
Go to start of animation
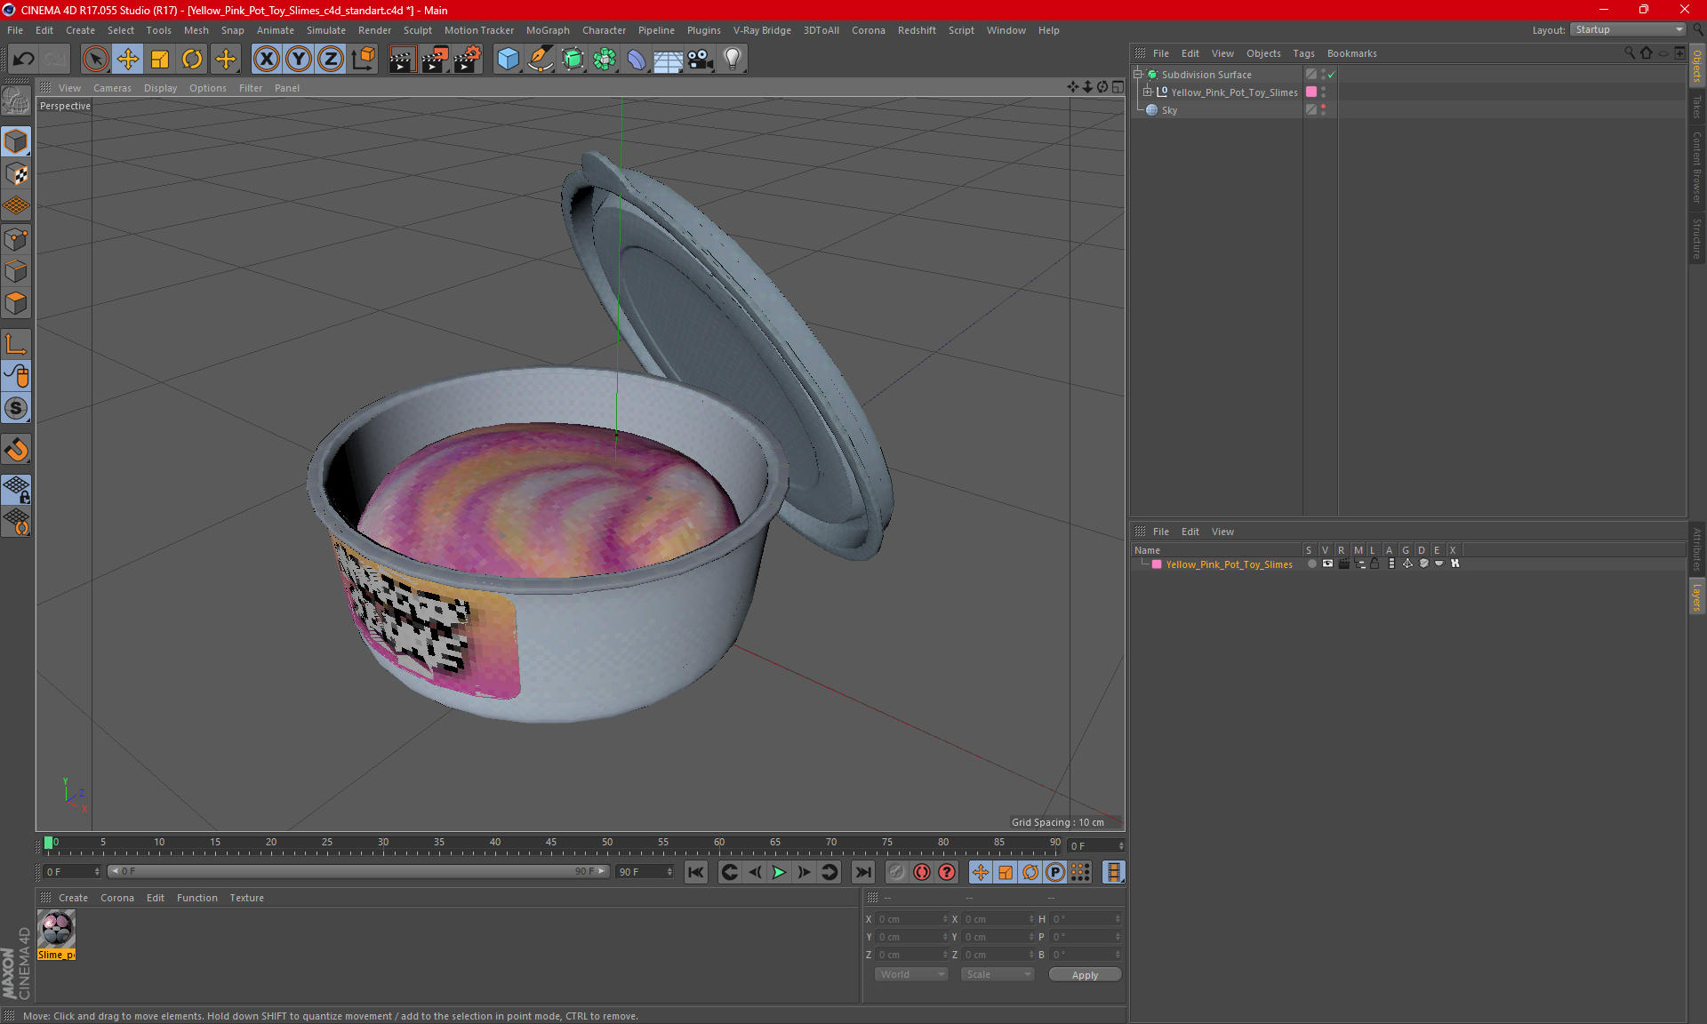[x=695, y=872]
